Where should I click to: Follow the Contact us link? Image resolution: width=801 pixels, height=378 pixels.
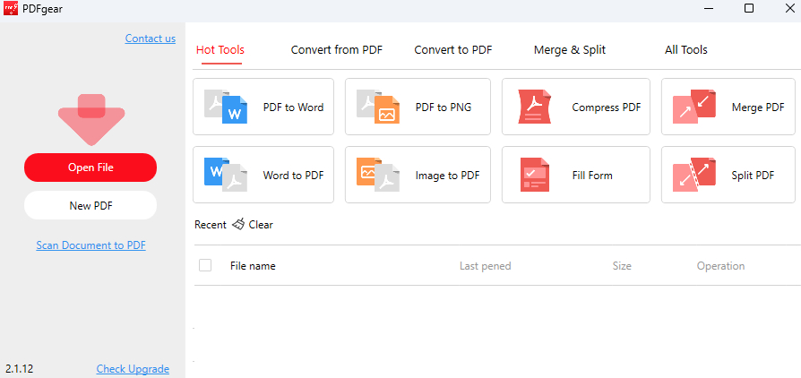point(151,39)
